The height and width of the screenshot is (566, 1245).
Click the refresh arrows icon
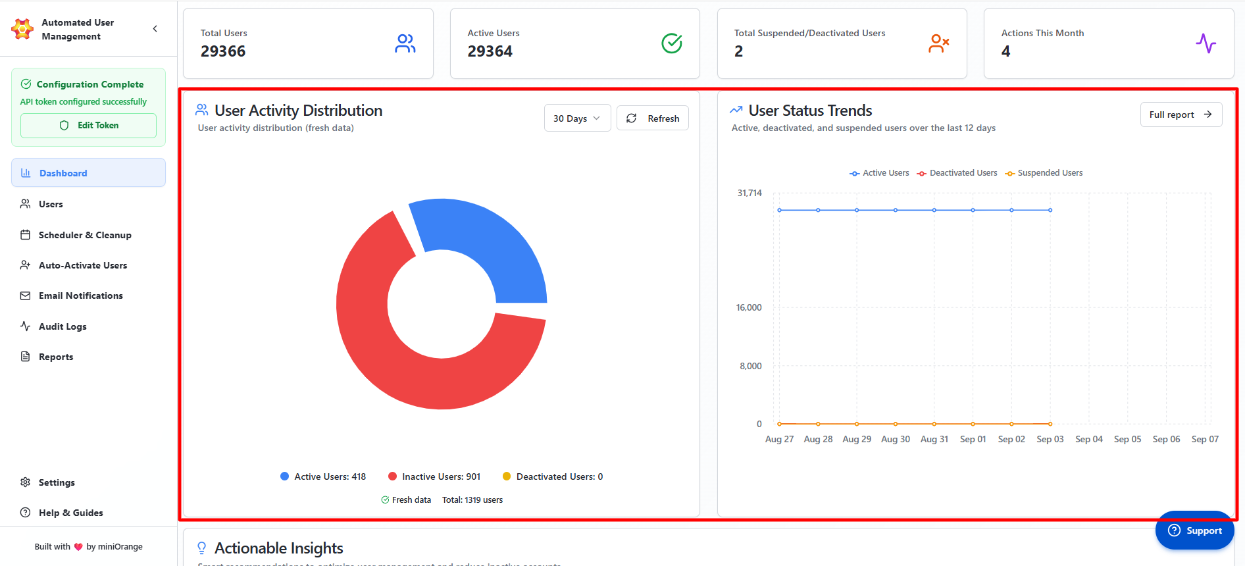tap(632, 118)
